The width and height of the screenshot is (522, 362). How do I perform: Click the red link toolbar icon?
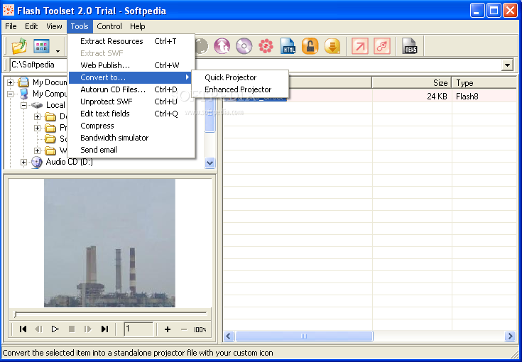pyautogui.click(x=382, y=46)
